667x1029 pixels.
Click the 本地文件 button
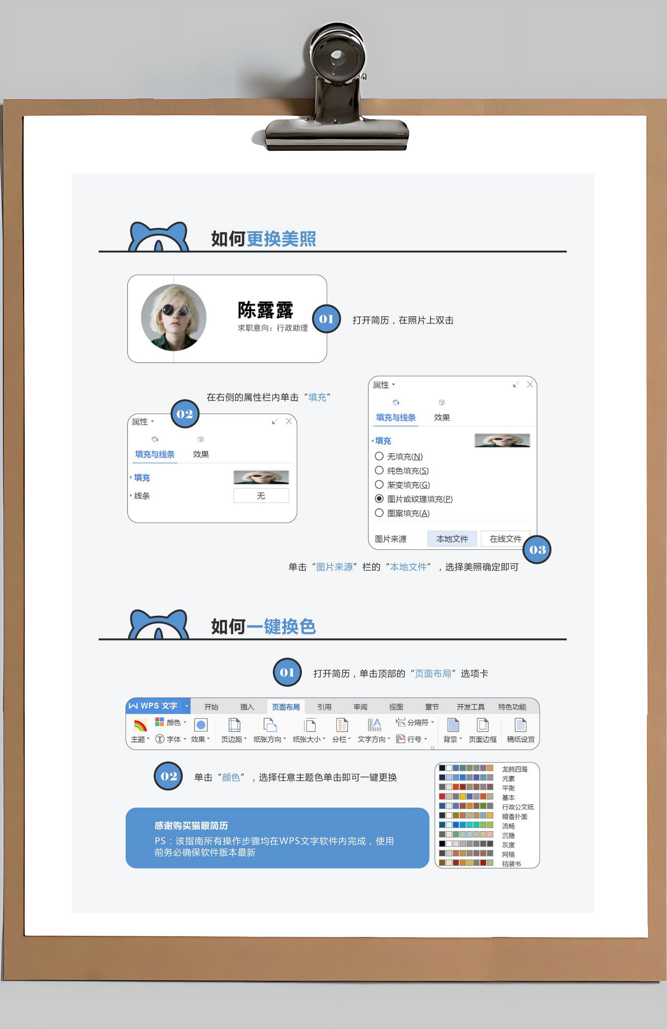[452, 539]
